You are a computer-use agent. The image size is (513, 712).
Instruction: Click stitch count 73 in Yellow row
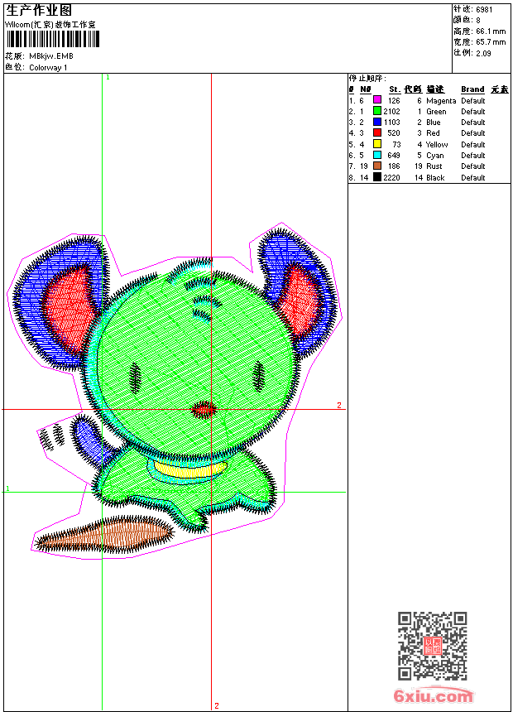[x=397, y=144]
